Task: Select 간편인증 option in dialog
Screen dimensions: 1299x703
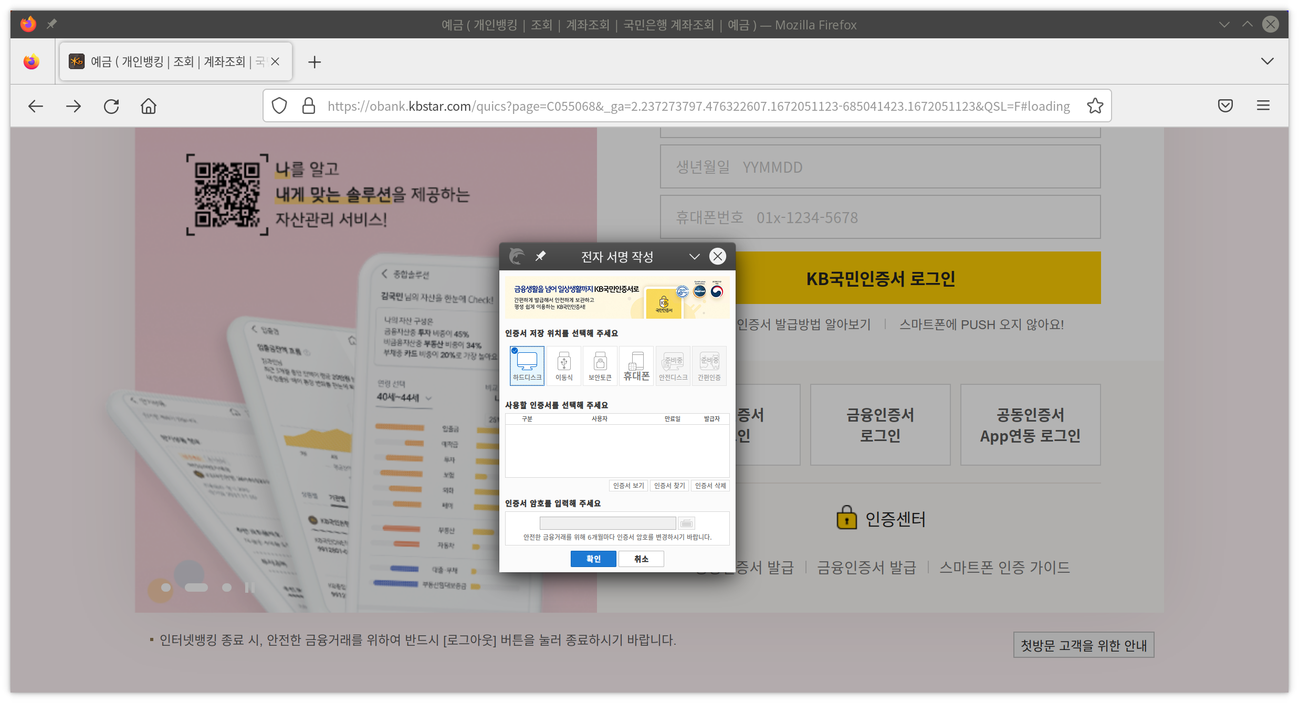Action: [x=709, y=365]
